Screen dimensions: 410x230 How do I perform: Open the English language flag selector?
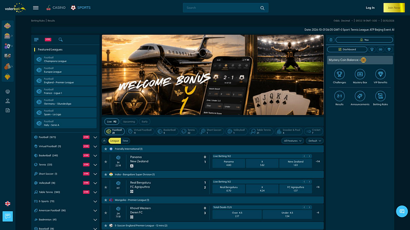7,203
